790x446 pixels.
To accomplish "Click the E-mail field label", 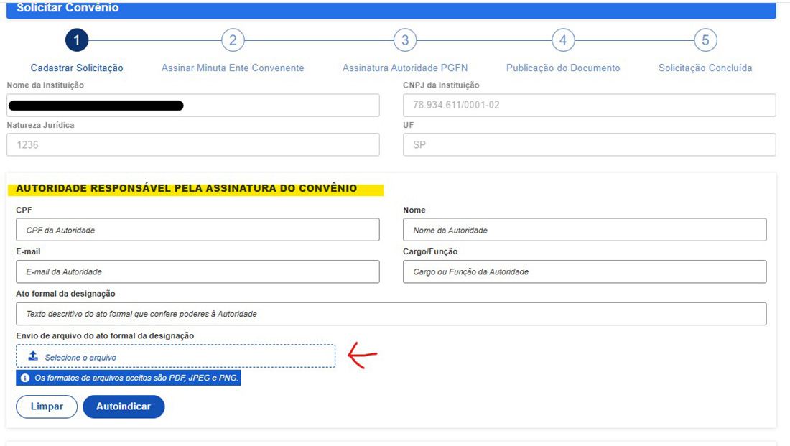I will [28, 251].
